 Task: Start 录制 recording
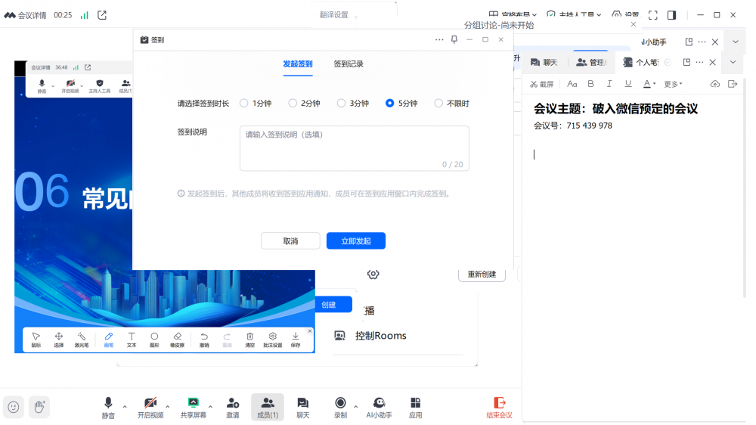(340, 408)
